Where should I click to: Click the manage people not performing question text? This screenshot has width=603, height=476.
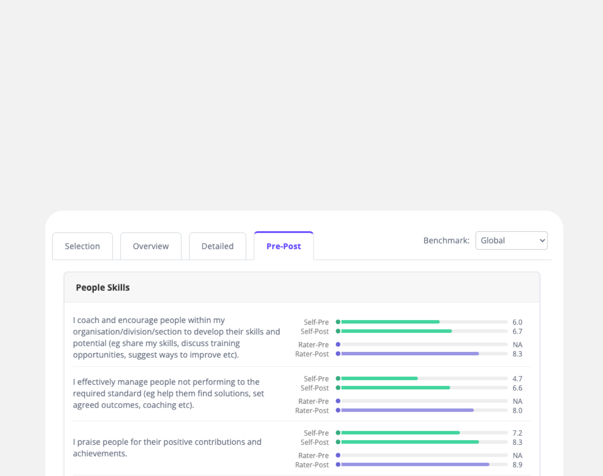(x=168, y=393)
